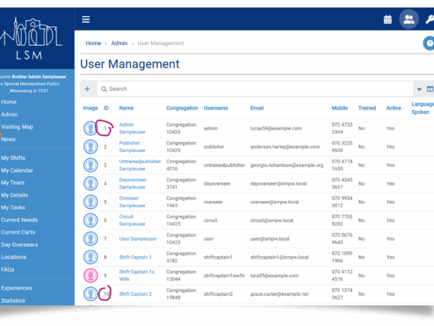Open FAQs in sidebar
This screenshot has width=434, height=326.
(8, 269)
